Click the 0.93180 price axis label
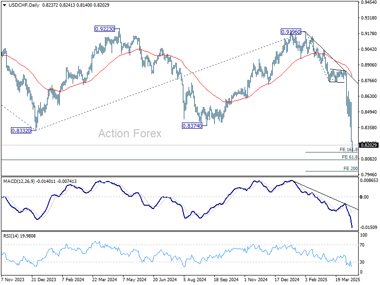Viewport: 380px width, 285px height. pyautogui.click(x=368, y=18)
